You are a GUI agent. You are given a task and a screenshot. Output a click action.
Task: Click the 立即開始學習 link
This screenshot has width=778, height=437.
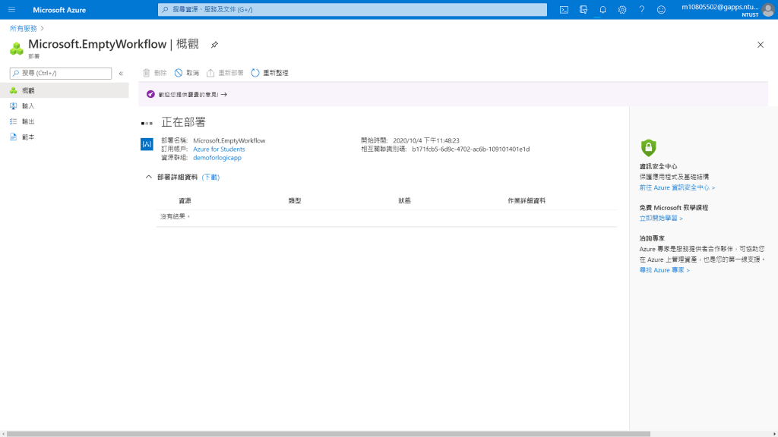pos(661,218)
